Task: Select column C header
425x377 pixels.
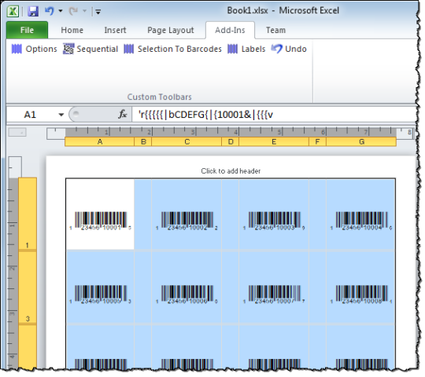Action: [187, 141]
